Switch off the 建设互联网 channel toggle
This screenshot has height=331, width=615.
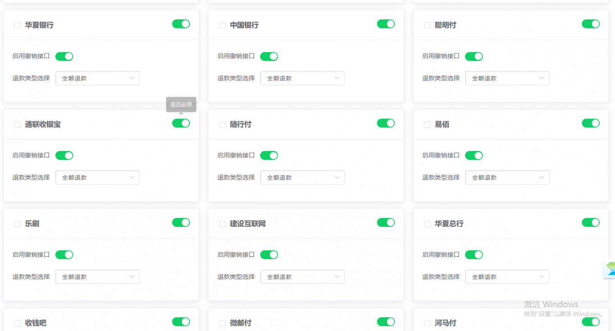[386, 222]
